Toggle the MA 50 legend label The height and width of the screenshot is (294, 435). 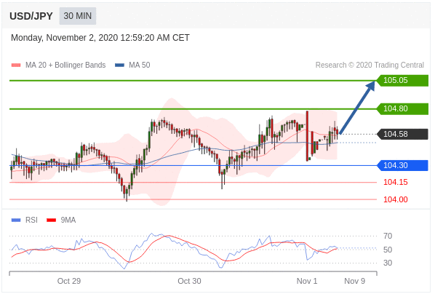click(x=139, y=65)
